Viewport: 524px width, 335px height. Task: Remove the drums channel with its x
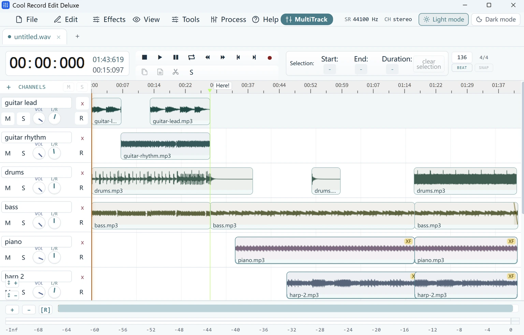point(82,173)
